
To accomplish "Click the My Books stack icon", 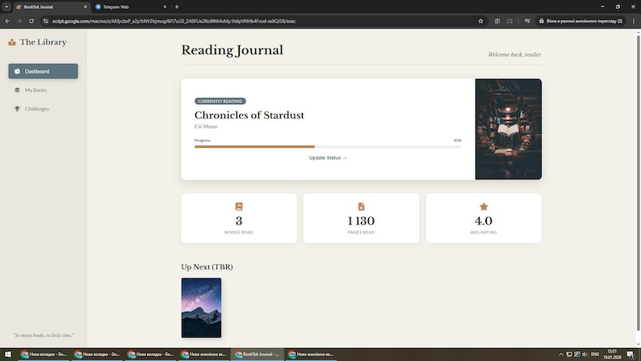I will [17, 90].
